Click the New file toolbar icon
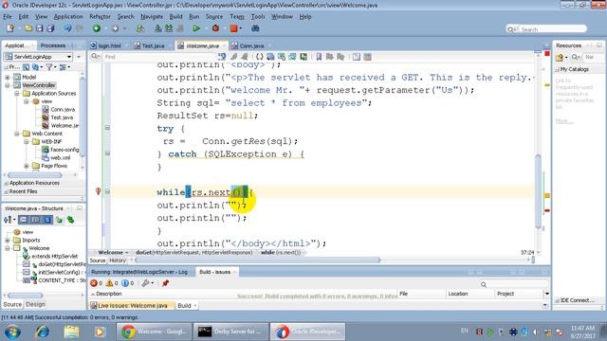Viewport: 607px width, 341px height. click(x=10, y=28)
